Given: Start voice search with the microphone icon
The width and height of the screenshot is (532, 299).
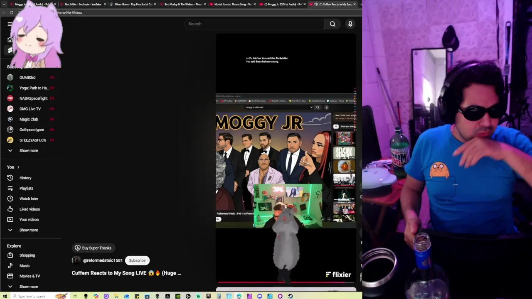Looking at the screenshot, I should tap(350, 24).
